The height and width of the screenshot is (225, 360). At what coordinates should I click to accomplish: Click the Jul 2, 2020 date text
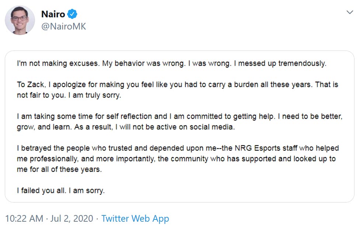tap(72, 218)
